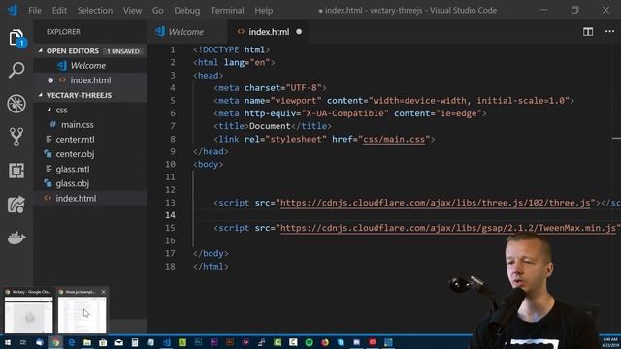Open the Photoshop icon in the taskbar
The width and height of the screenshot is (621, 349).
198,342
